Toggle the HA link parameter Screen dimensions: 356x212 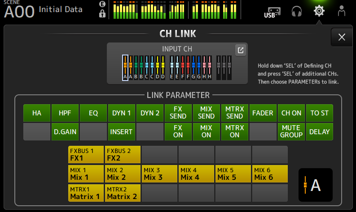click(37, 113)
